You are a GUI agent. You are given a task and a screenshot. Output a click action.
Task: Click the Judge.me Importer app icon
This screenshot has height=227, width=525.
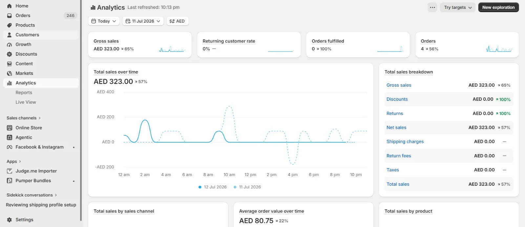pos(10,171)
